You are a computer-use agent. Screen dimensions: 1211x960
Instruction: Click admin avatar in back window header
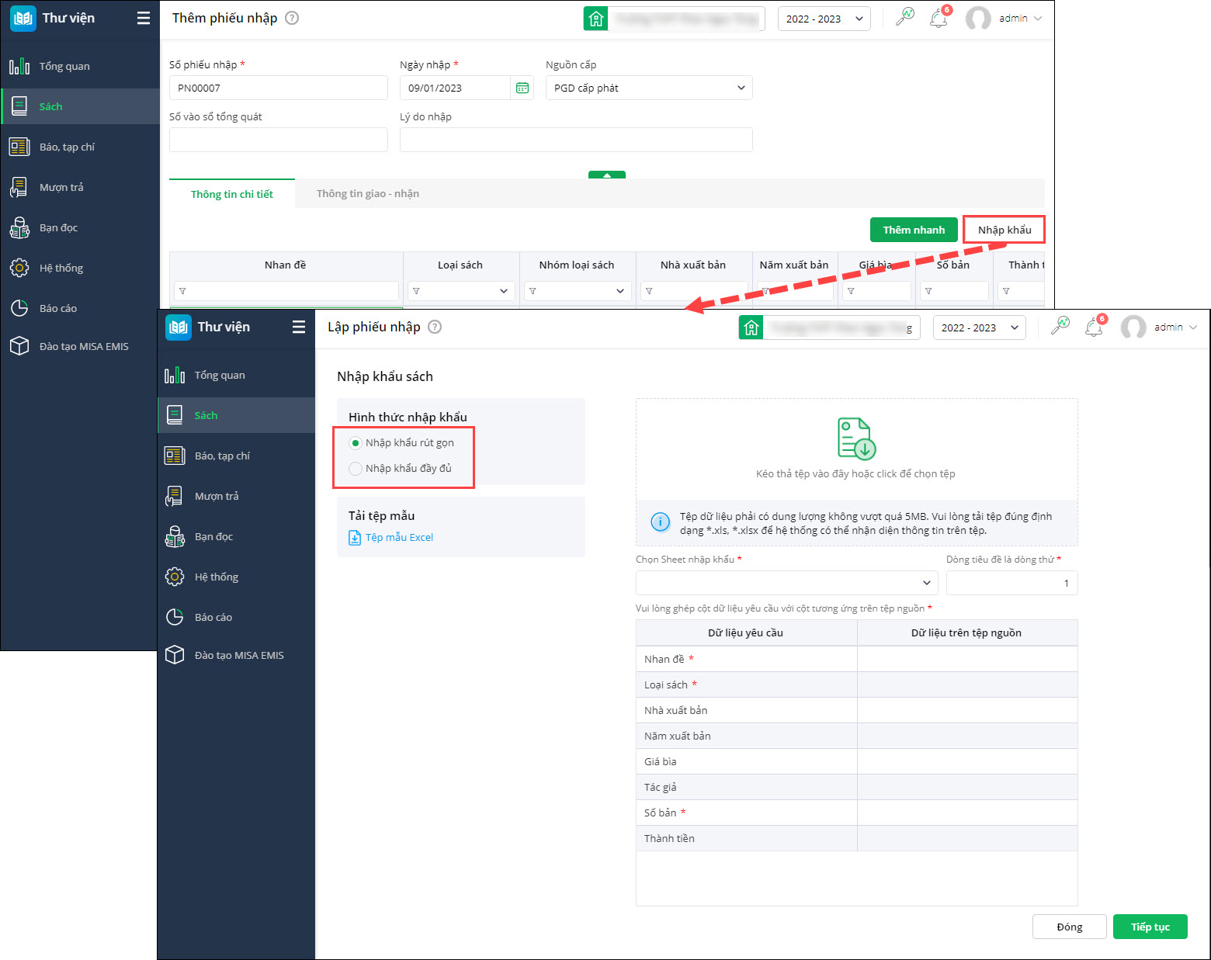pos(978,19)
